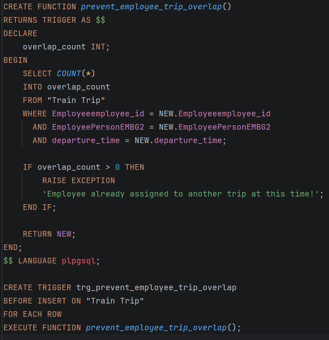This screenshot has width=329, height=340.
Task: Place cursor on the DECLARE keyword
Action: tap(20, 33)
